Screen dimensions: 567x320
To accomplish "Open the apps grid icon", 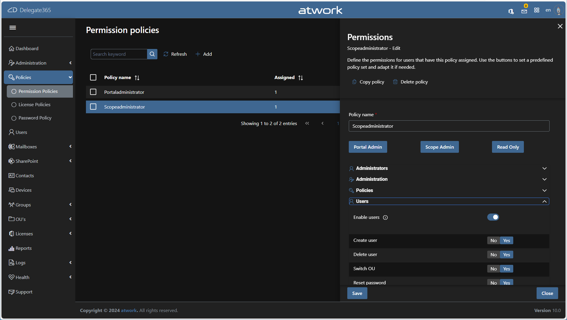I will (x=537, y=10).
